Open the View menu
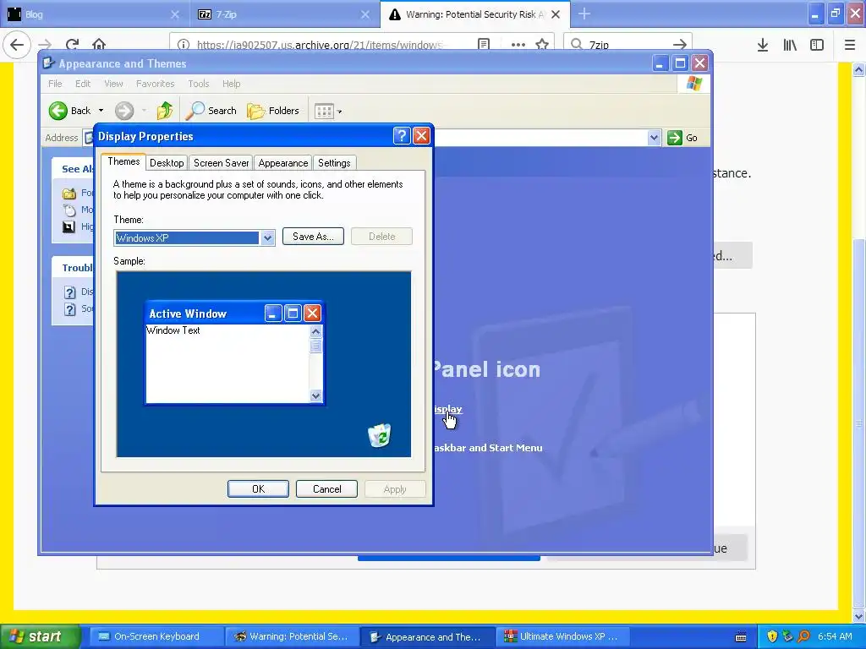 click(113, 84)
